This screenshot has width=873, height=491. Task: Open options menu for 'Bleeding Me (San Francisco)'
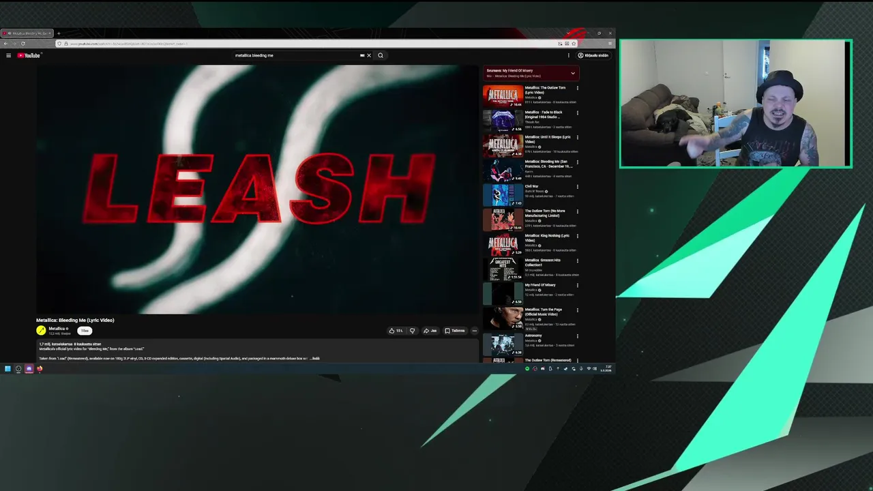point(577,162)
